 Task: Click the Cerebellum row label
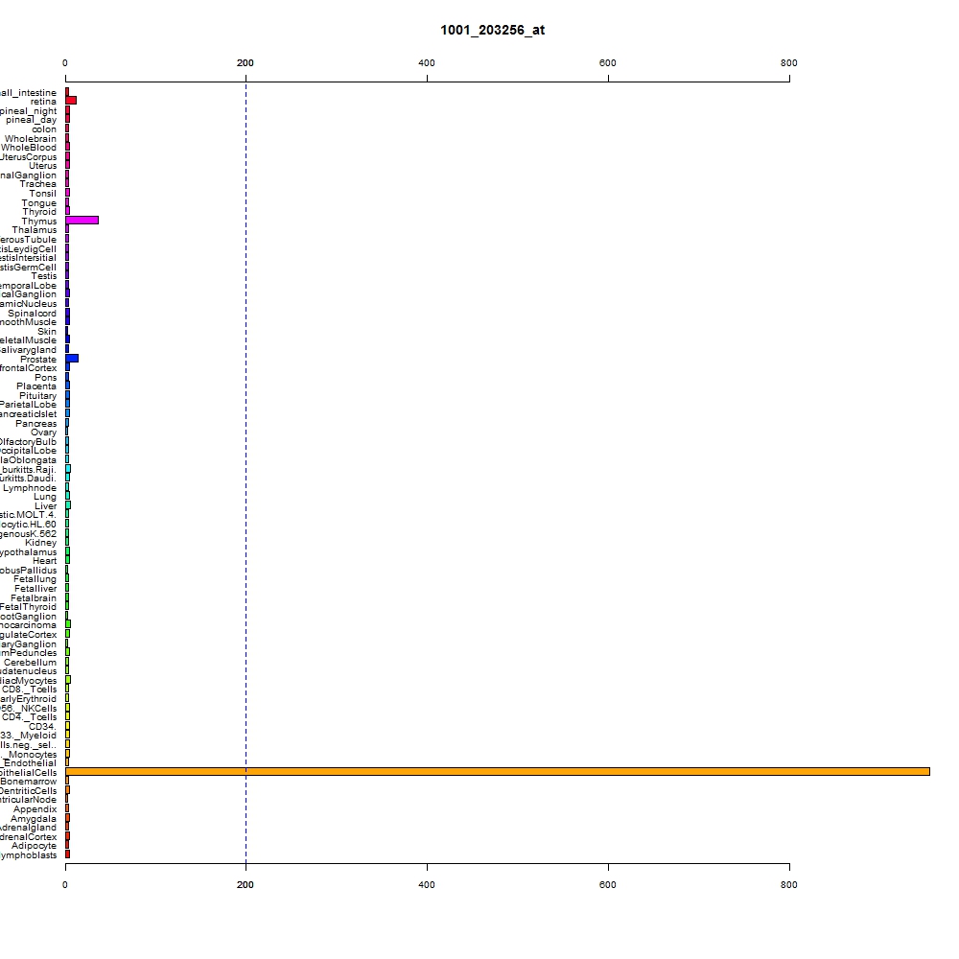pos(30,663)
